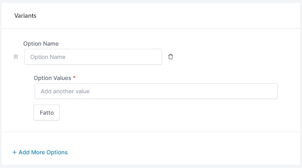Add another option group via blue link
The height and width of the screenshot is (168, 302).
pos(40,152)
